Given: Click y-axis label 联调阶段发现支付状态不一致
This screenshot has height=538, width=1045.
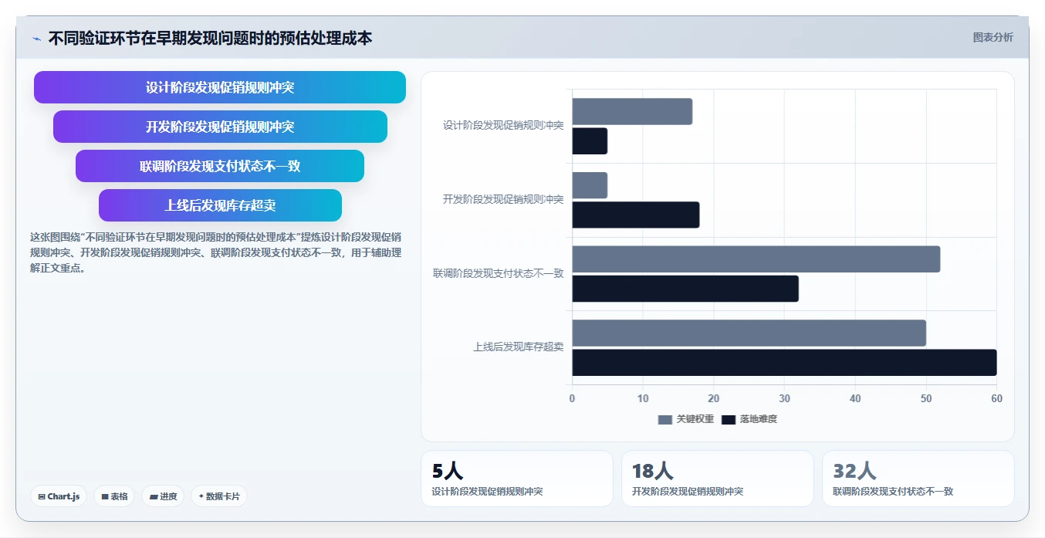Looking at the screenshot, I should [x=499, y=273].
